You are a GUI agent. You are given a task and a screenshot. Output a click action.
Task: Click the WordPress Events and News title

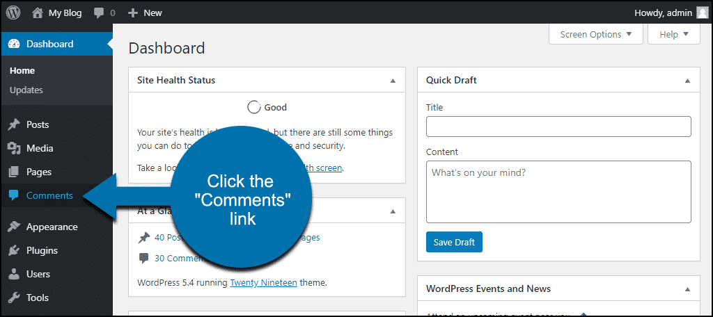(488, 288)
